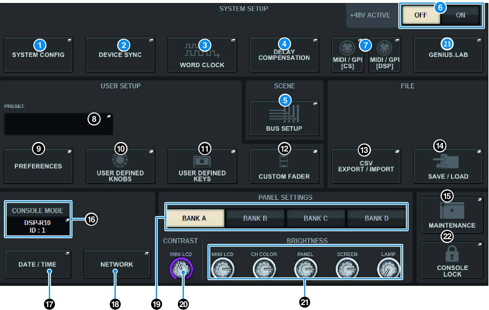This screenshot has width=489, height=310.
Task: Open the MIDI / GPI [DSP] connector icon
Action: (x=385, y=49)
